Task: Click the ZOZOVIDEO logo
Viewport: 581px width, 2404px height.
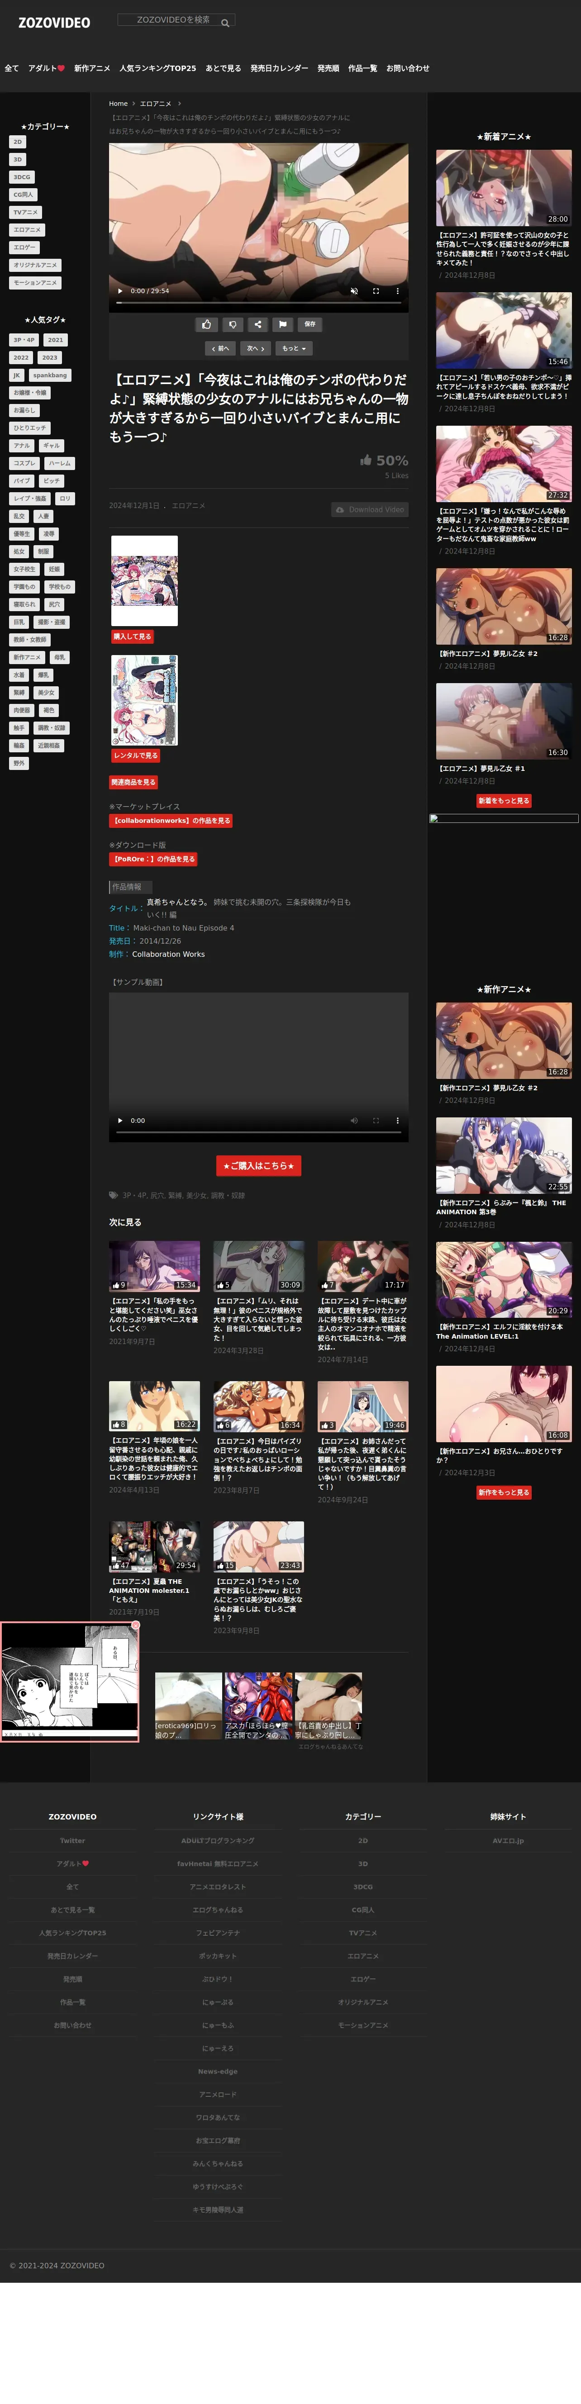Action: (54, 23)
